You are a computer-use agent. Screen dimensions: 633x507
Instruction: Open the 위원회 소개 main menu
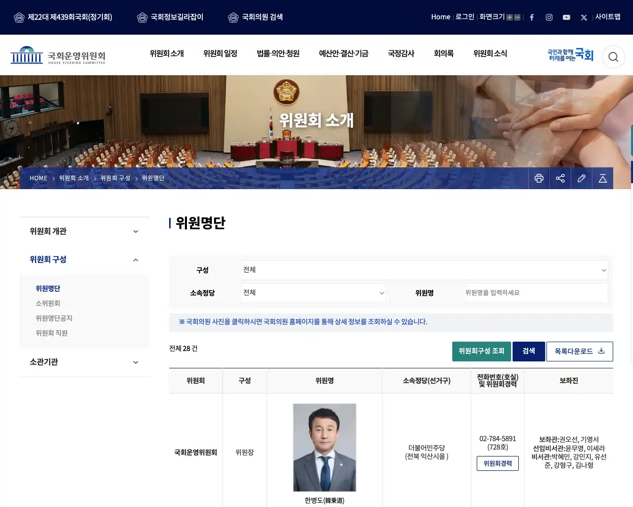coord(167,53)
